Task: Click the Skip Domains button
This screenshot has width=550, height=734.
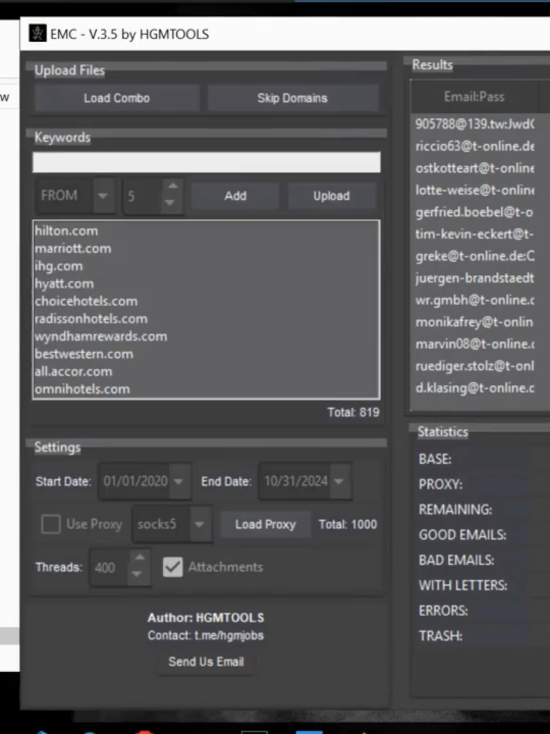Action: pyautogui.click(x=292, y=98)
